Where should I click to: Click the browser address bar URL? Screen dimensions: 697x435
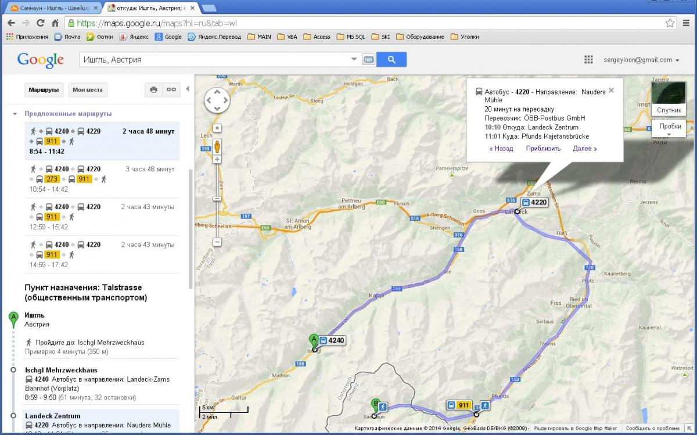[x=157, y=23]
